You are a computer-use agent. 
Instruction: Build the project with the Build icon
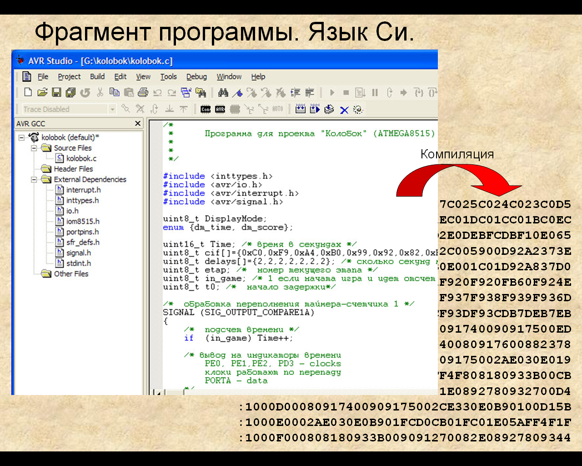click(x=301, y=109)
